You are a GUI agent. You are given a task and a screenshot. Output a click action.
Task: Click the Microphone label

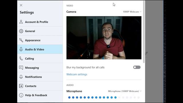pyautogui.click(x=74, y=91)
